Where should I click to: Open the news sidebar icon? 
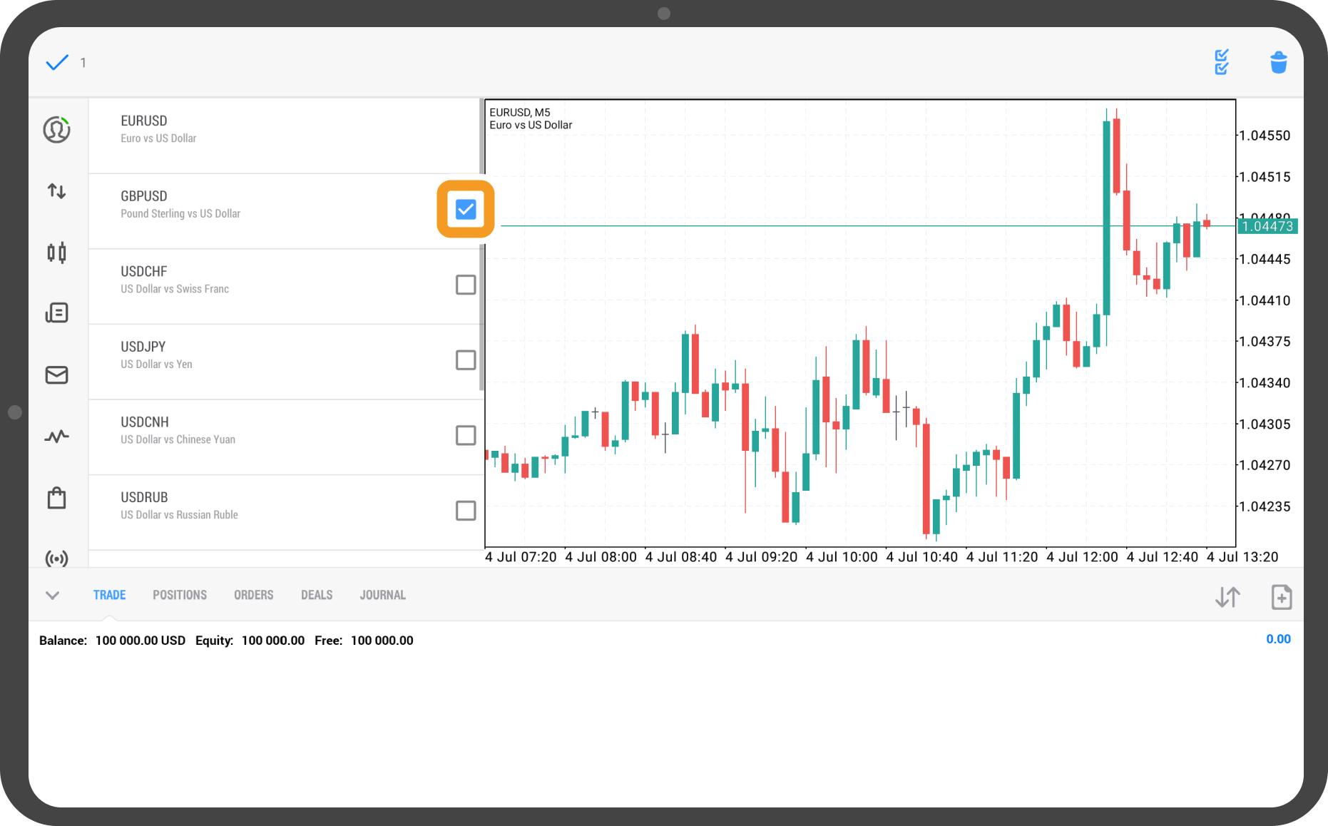pyautogui.click(x=56, y=312)
